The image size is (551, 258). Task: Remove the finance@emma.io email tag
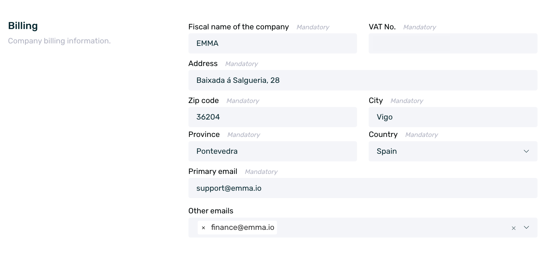click(x=203, y=228)
